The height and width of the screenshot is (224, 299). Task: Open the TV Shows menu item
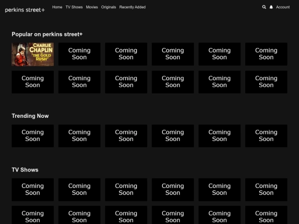tap(74, 7)
